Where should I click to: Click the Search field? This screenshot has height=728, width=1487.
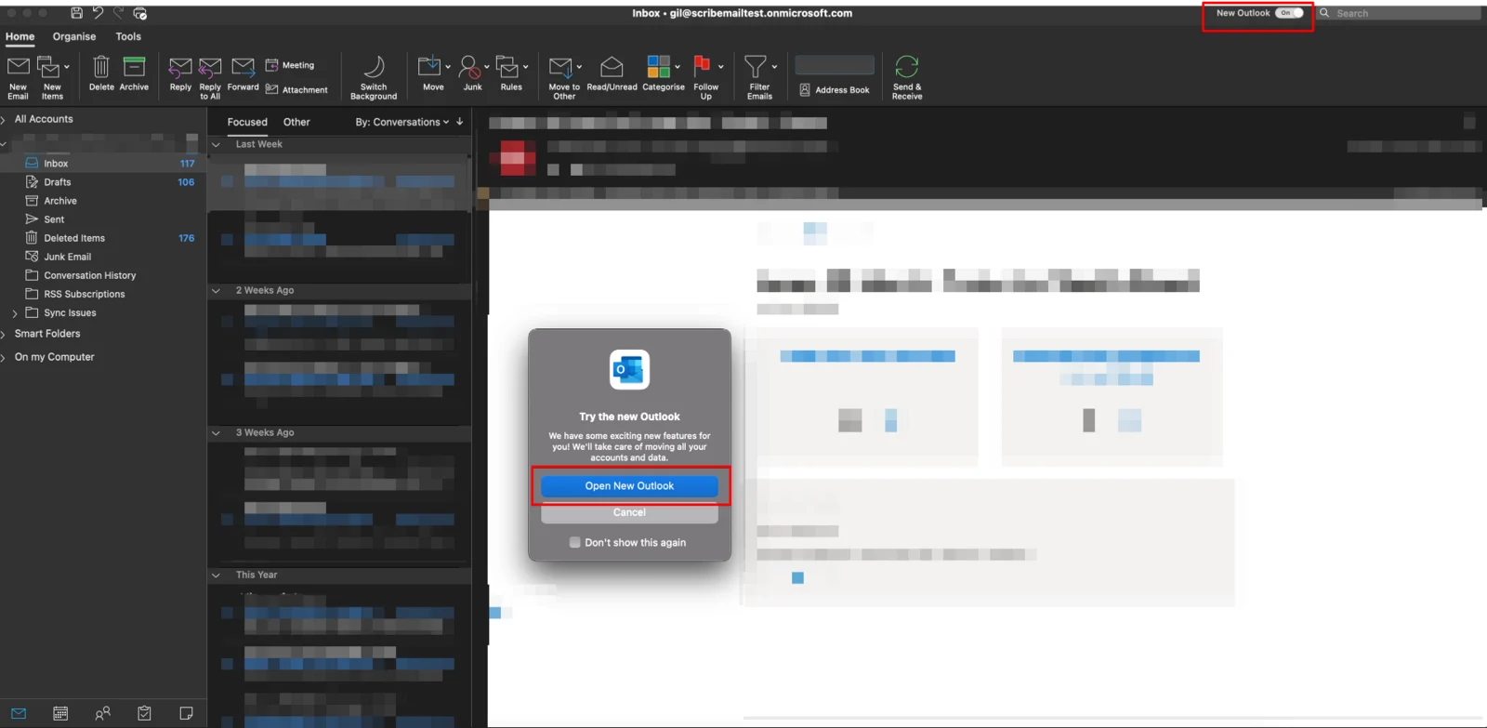pyautogui.click(x=1399, y=13)
